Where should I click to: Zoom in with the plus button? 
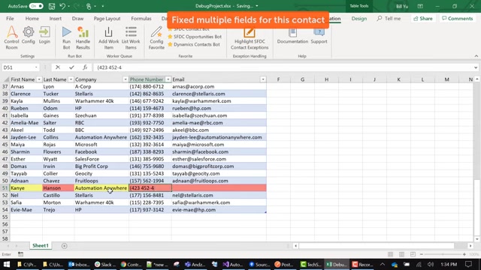coord(464,254)
